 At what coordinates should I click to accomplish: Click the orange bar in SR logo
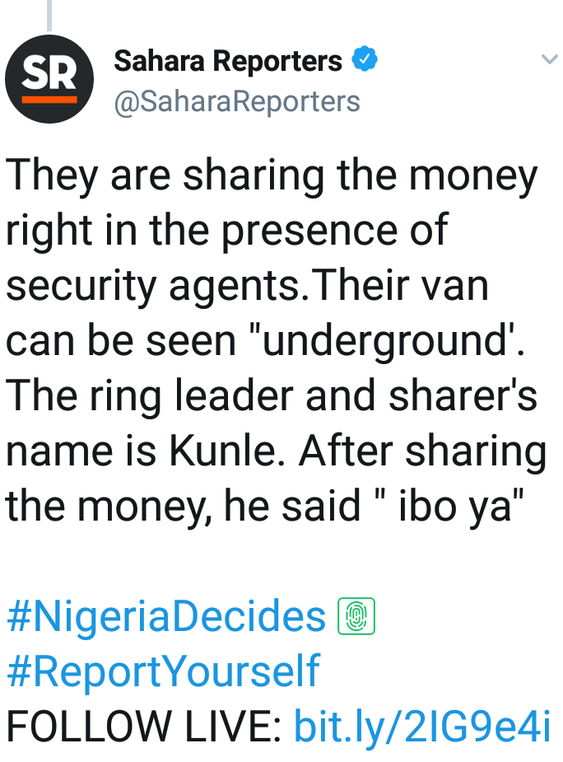pos(49,99)
